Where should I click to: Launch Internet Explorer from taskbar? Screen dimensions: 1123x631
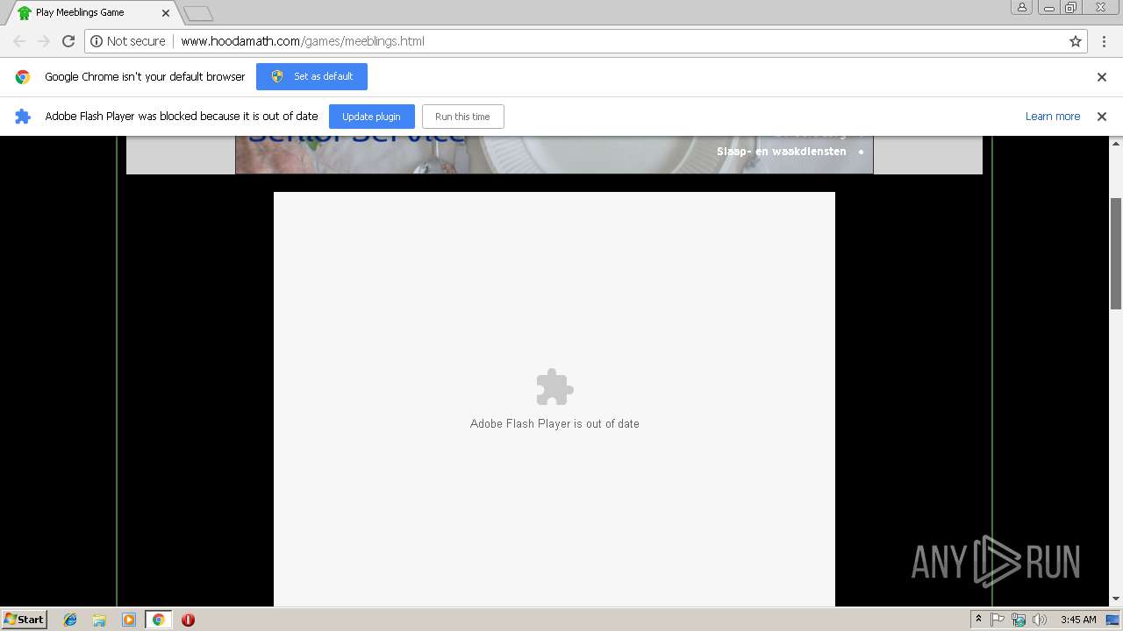70,620
